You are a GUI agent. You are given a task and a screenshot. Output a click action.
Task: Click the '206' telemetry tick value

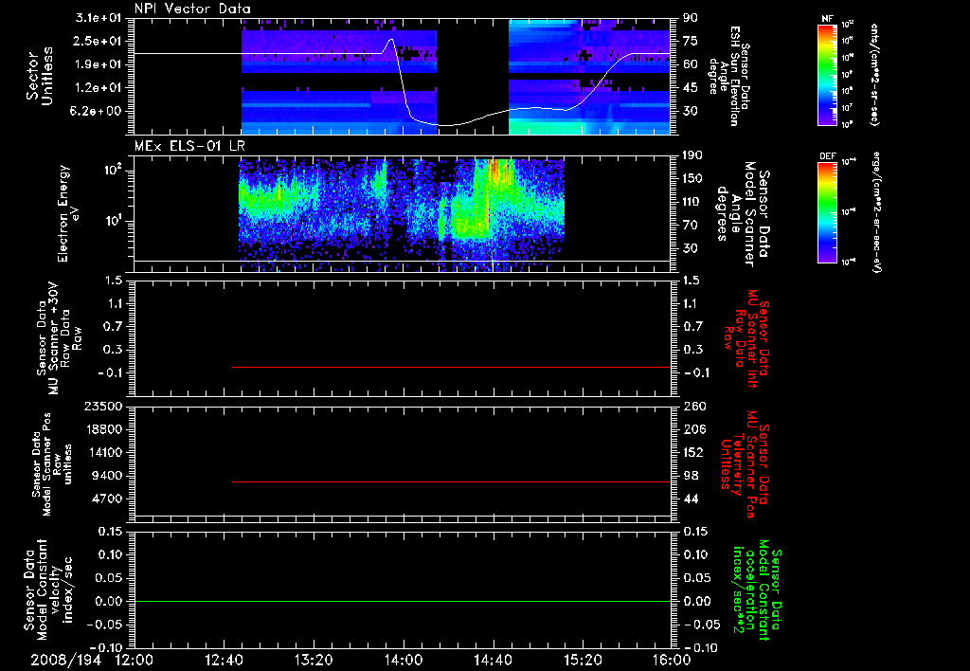click(693, 429)
